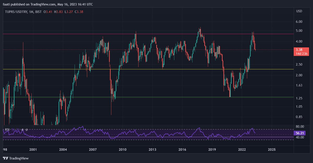Viewport: 313px width, 163px height.
Task: Click the 0.85 price axis label
Action: tap(299, 117)
